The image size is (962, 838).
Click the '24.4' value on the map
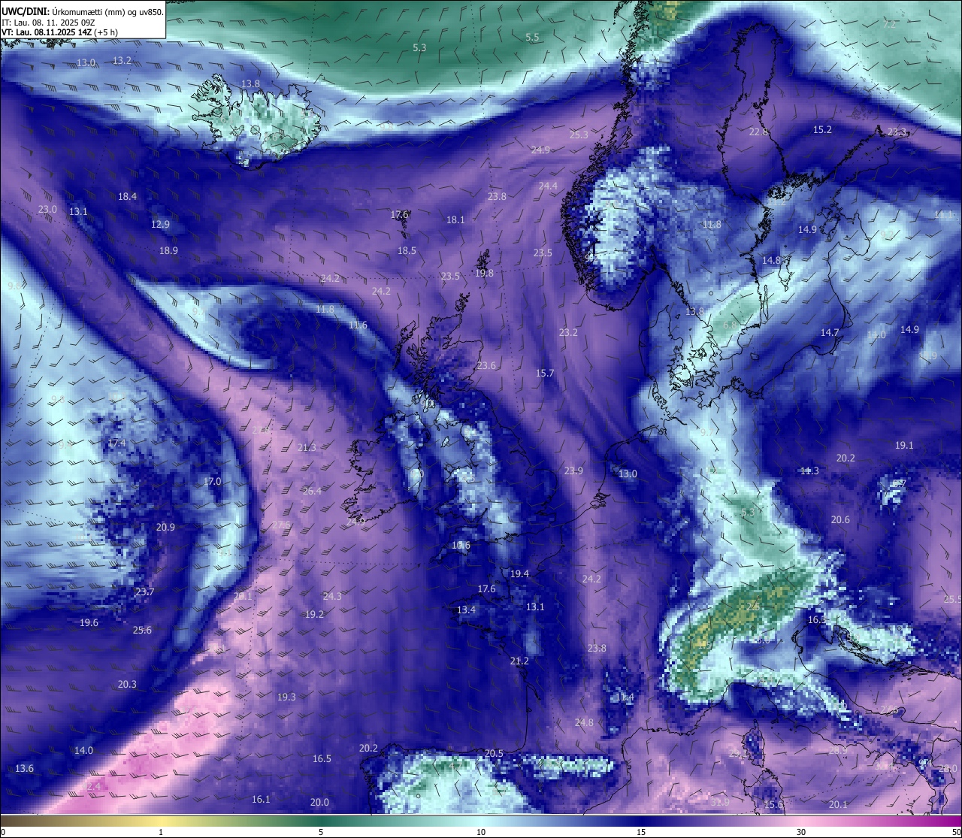click(x=548, y=186)
